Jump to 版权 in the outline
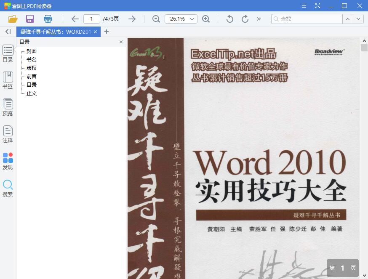 click(32, 68)
